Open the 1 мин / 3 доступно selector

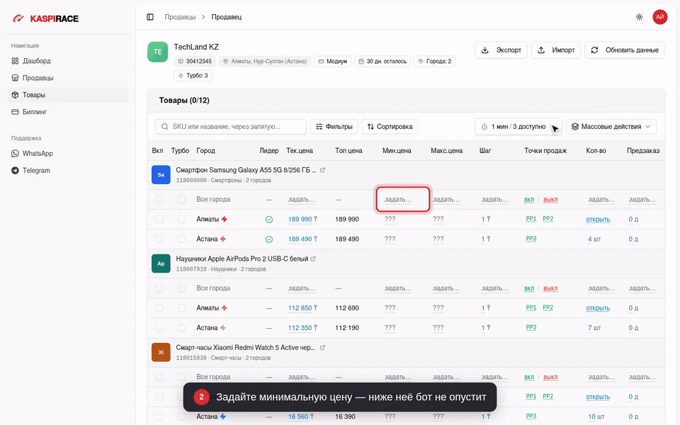coord(518,127)
